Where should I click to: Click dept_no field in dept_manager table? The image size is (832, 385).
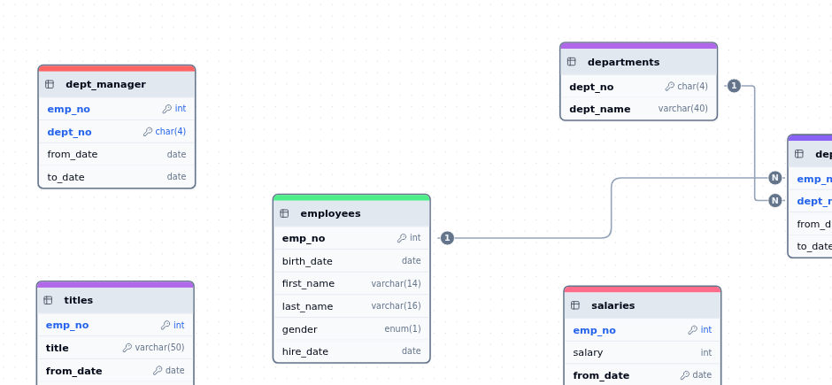click(x=117, y=132)
